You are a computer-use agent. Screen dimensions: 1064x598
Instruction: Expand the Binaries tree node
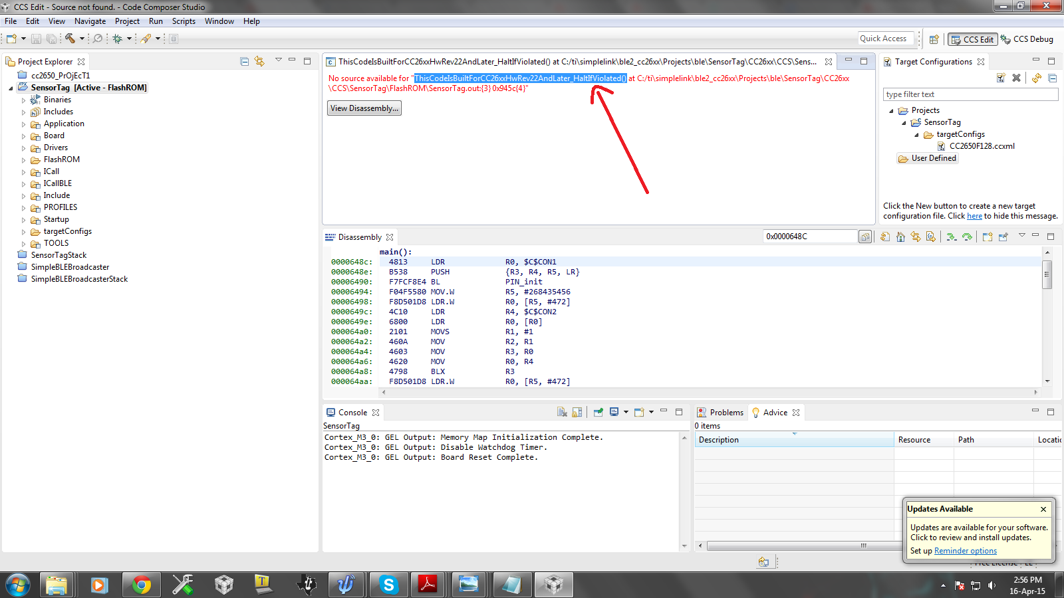point(24,100)
